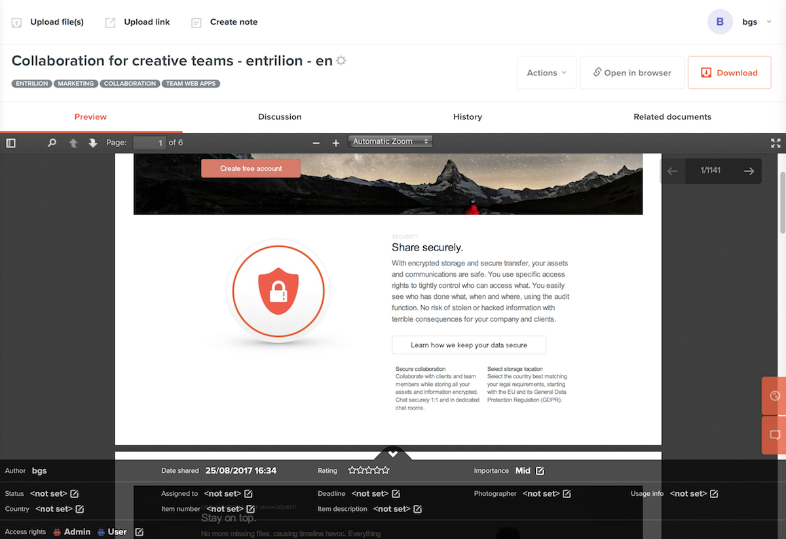Click the Create note icon
The height and width of the screenshot is (539, 786).
coord(196,22)
